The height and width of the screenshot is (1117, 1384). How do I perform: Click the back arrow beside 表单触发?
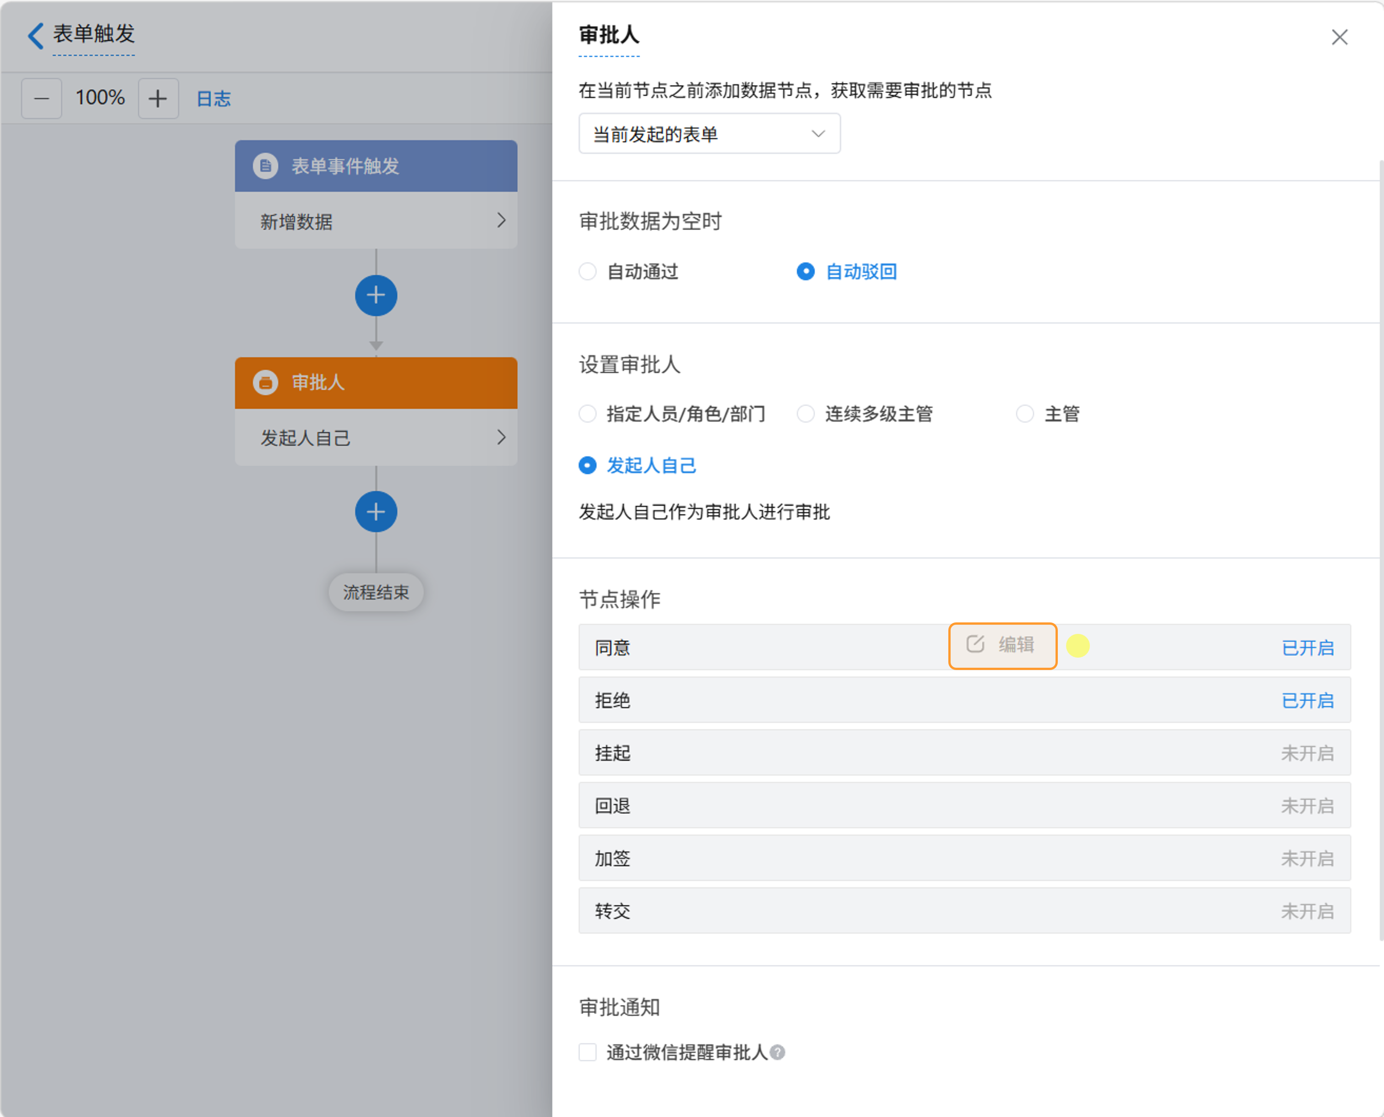pyautogui.click(x=36, y=35)
